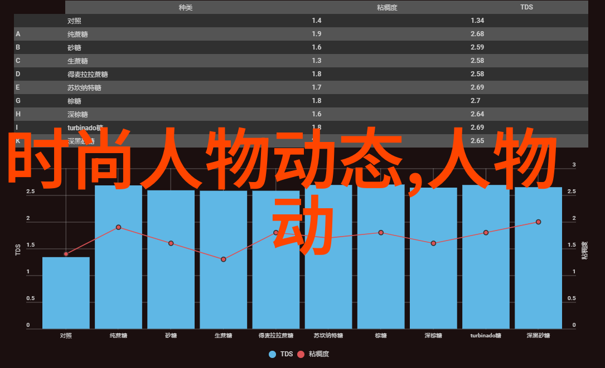
Task: Click the red 粘稠度 legend dot
Action: [x=301, y=355]
